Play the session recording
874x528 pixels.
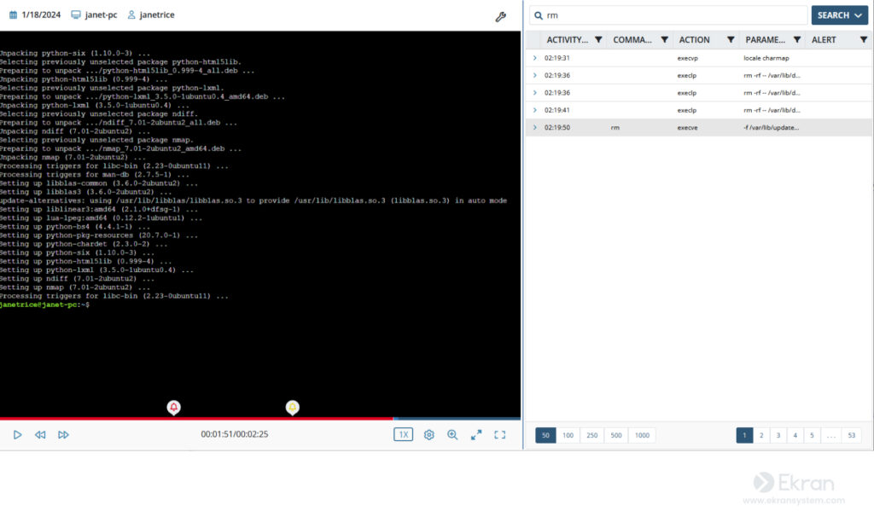click(17, 434)
